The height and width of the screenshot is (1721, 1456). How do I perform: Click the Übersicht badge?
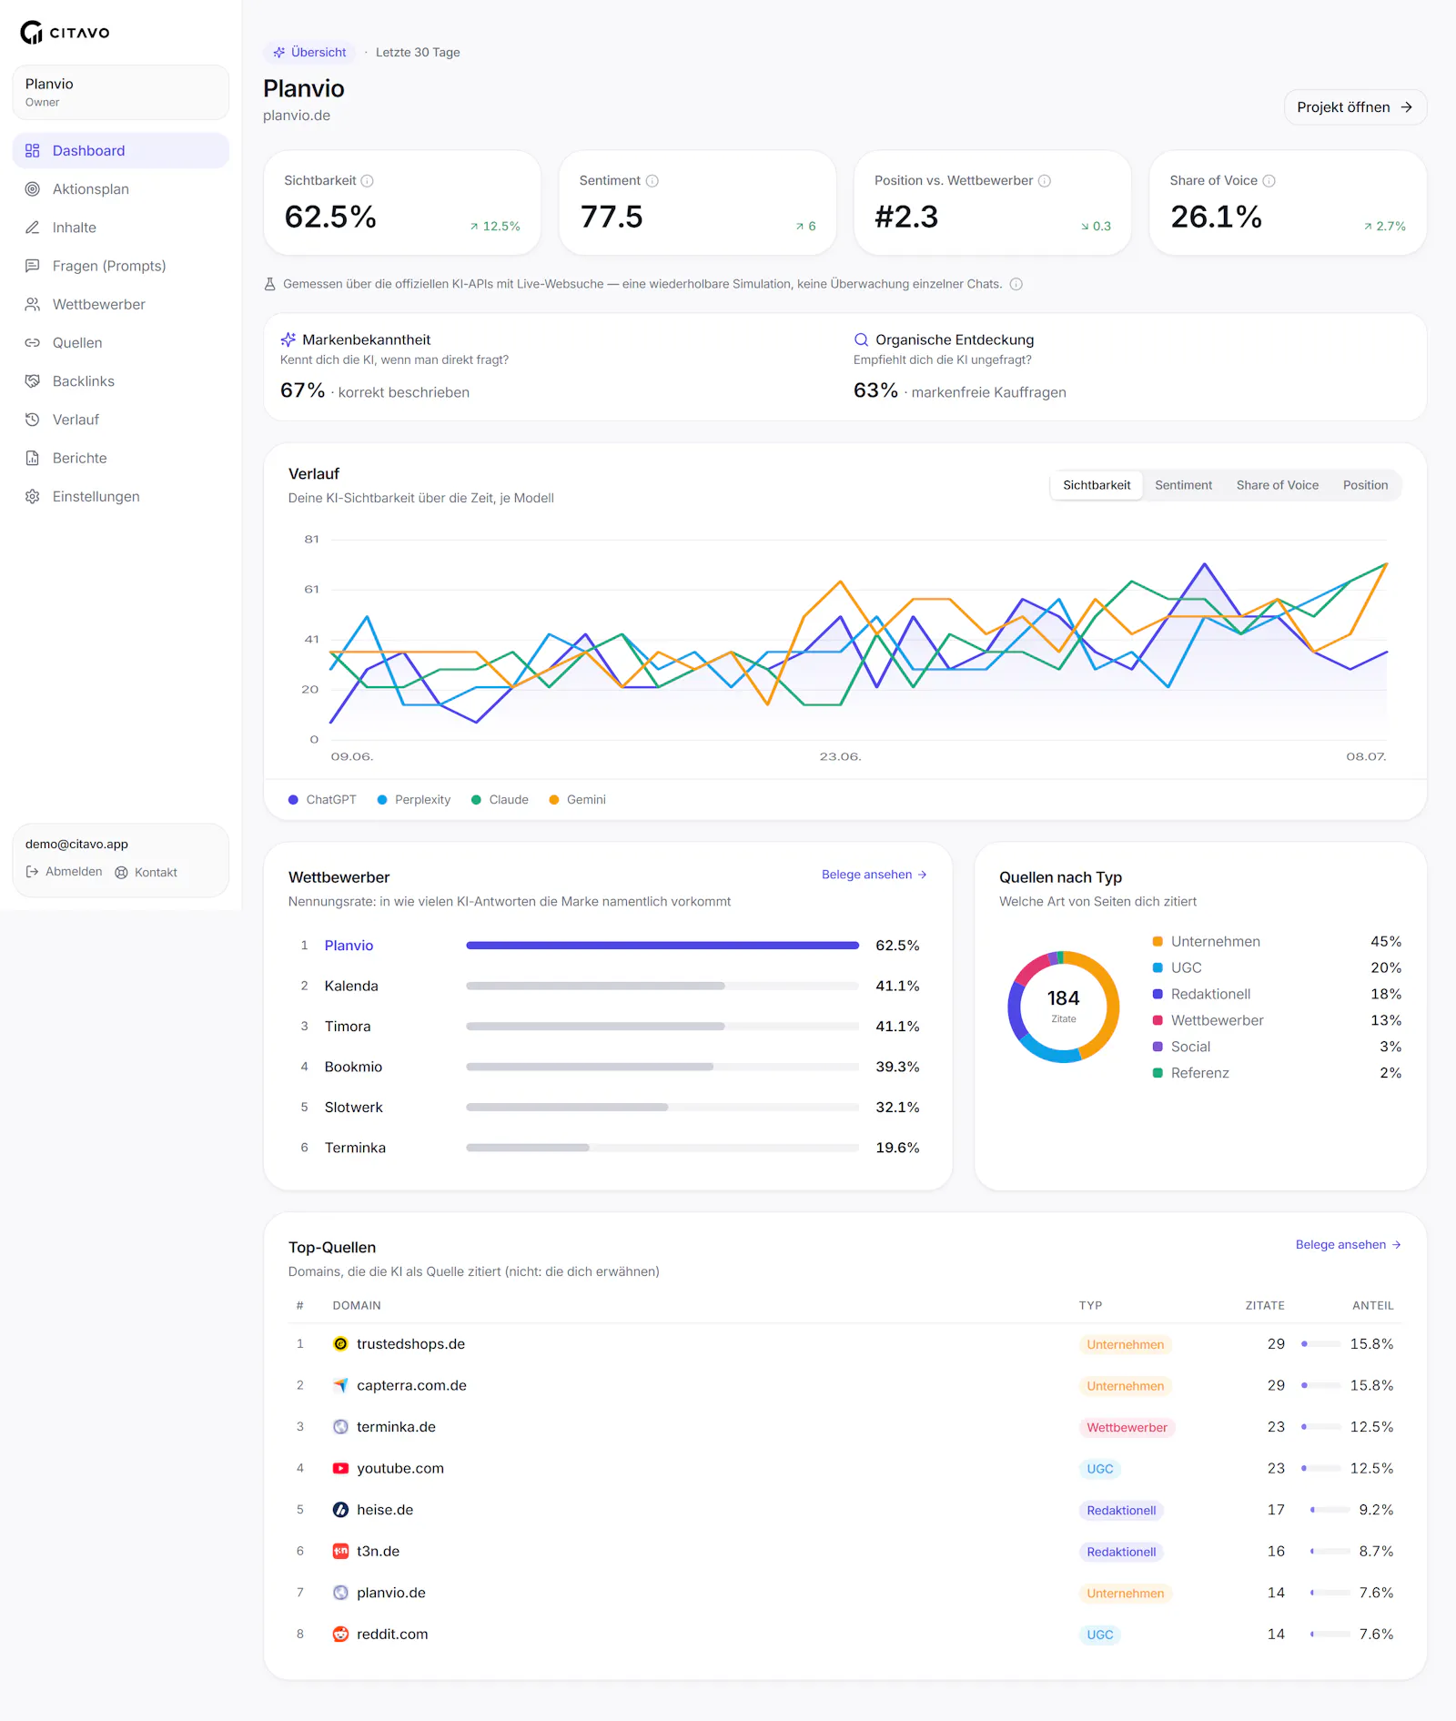pyautogui.click(x=309, y=52)
